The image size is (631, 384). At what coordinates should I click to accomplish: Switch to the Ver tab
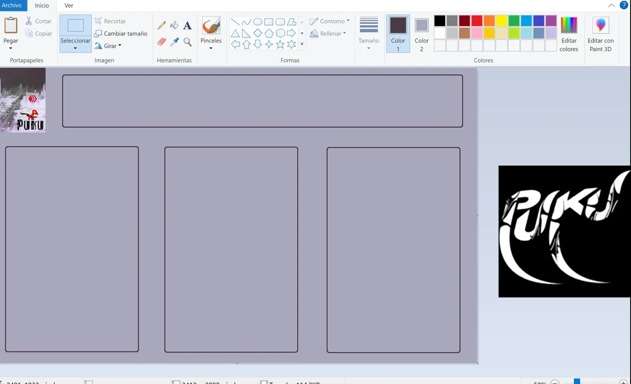[69, 5]
